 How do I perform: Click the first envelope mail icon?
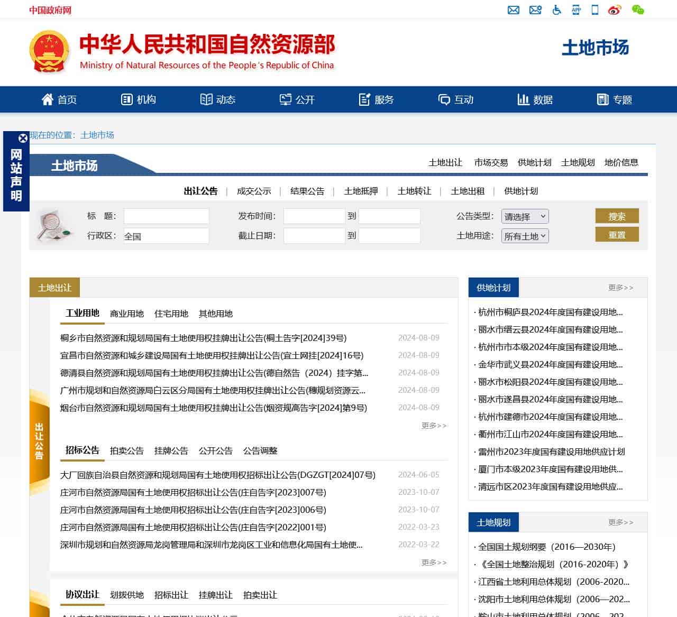[x=513, y=10]
